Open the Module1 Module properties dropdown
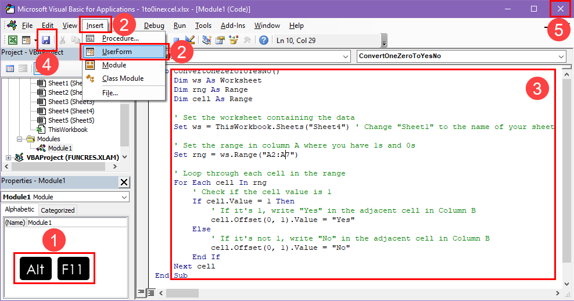Viewport: 574px width, 301px height. tap(124, 197)
